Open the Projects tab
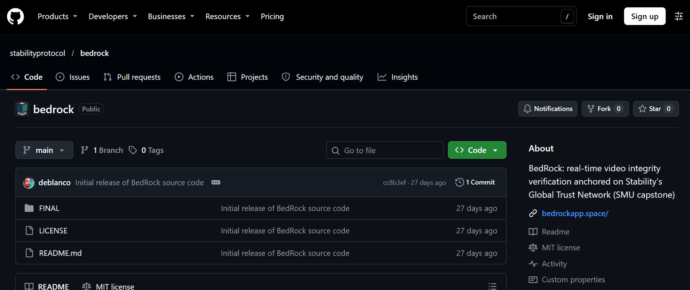690x290 pixels. click(248, 77)
